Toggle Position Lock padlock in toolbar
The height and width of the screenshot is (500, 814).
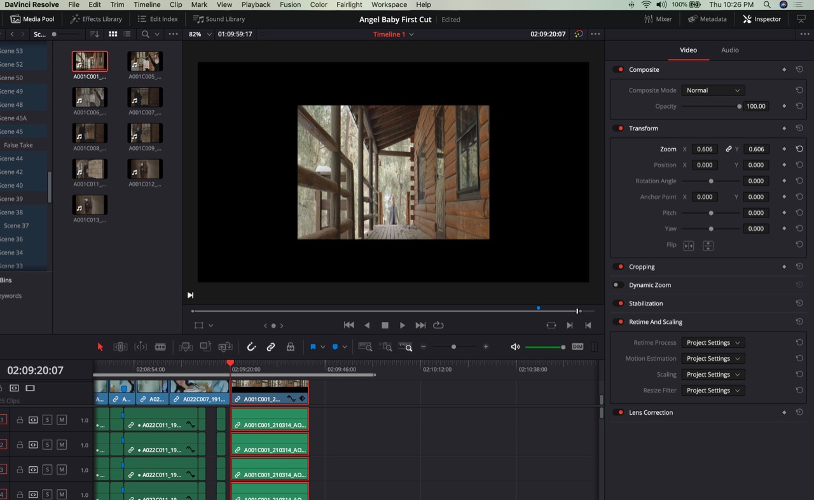click(291, 347)
